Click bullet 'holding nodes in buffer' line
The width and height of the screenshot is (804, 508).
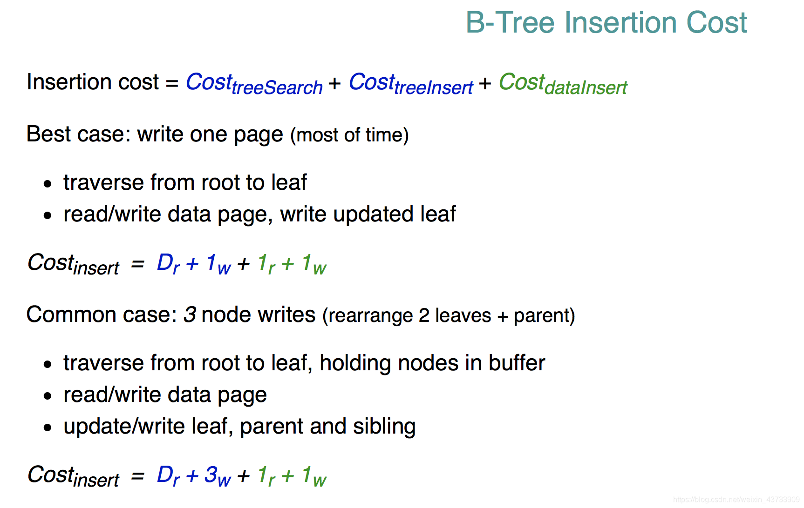(304, 363)
